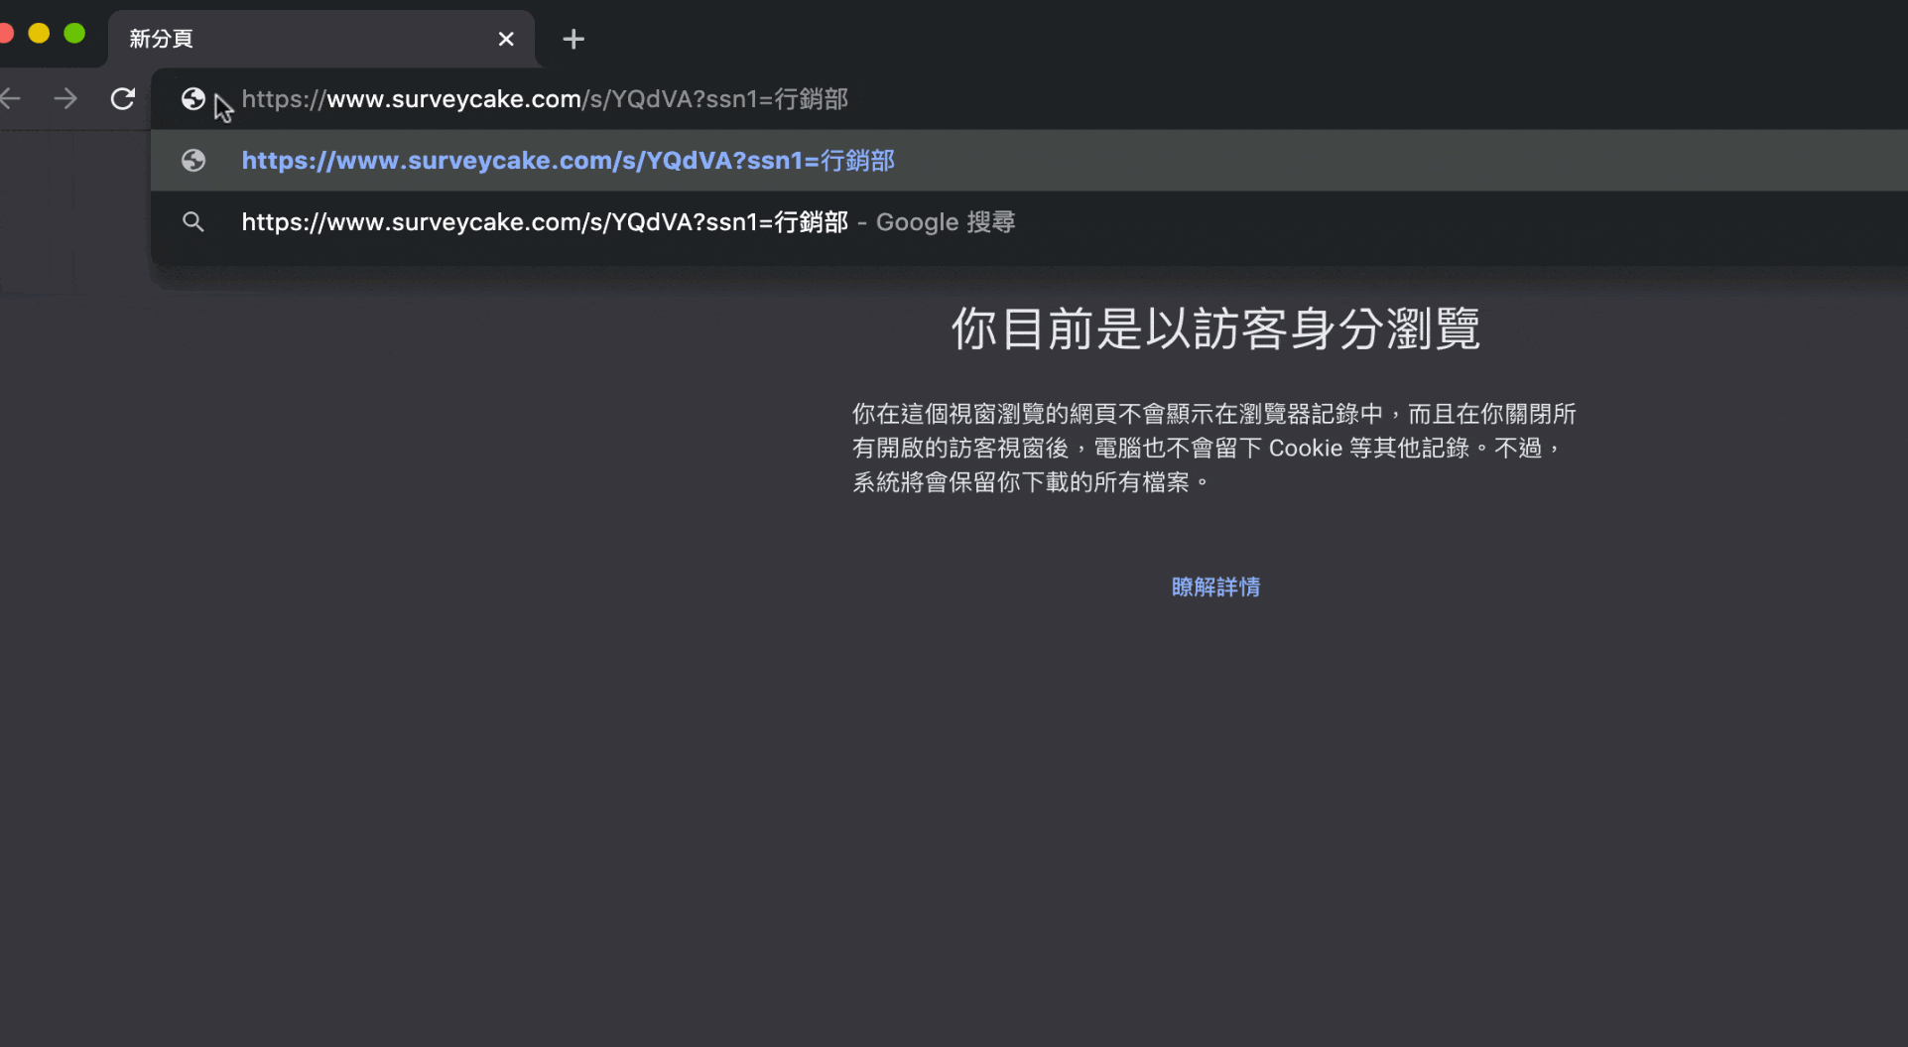Close the 新分頁 tab
This screenshot has width=1908, height=1047.
click(506, 39)
